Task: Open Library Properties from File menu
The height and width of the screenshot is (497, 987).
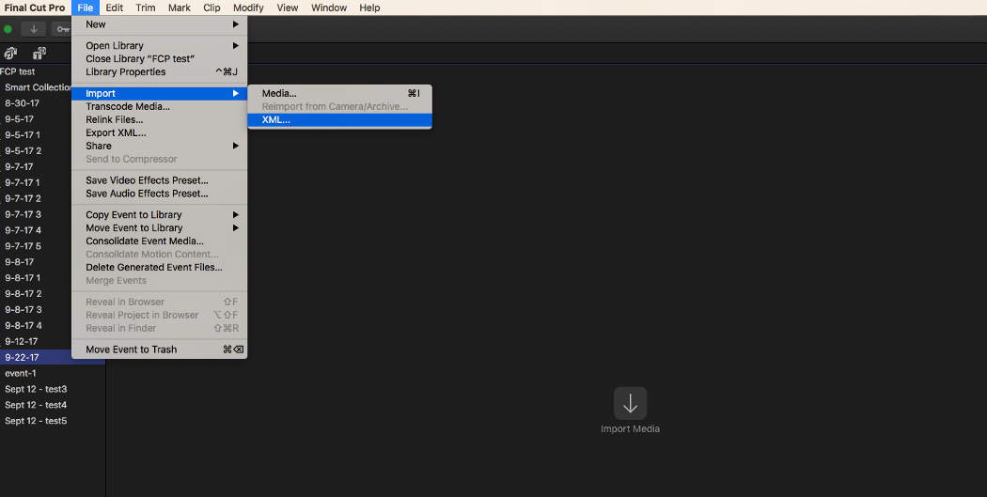Action: tap(159, 72)
